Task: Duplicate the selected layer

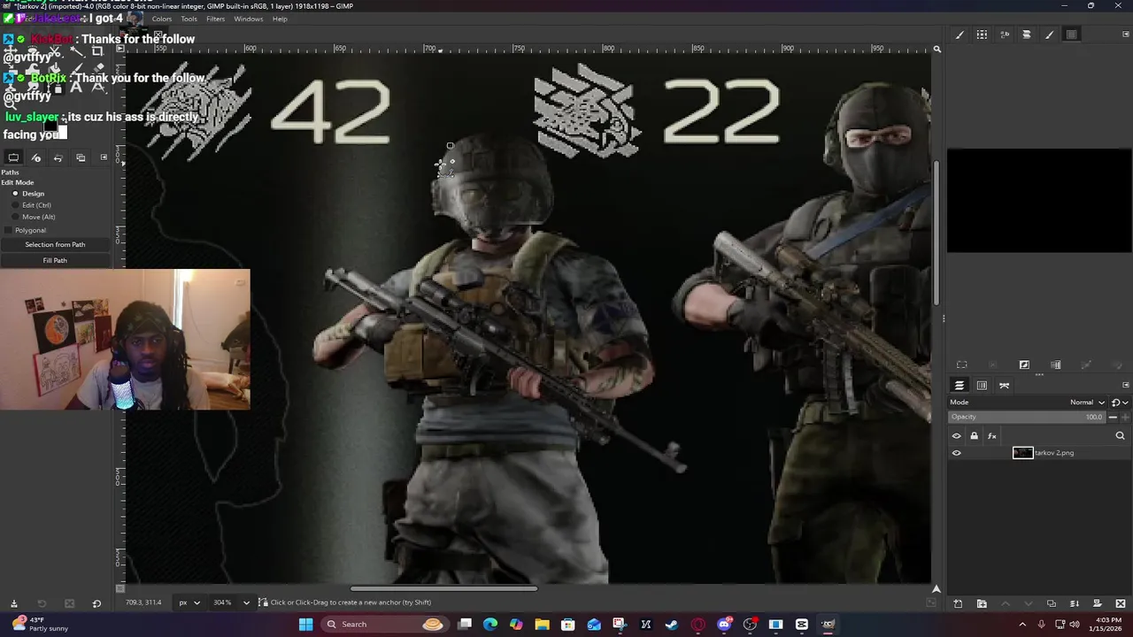Action: point(1051,603)
